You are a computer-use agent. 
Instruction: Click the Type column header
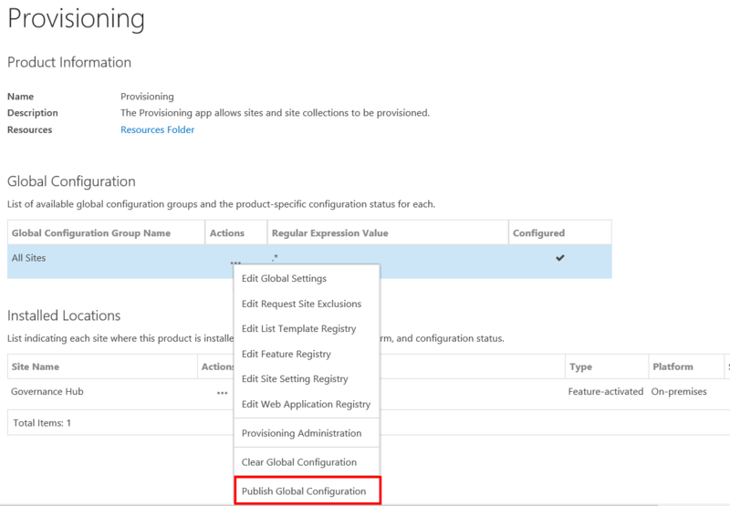tap(580, 367)
